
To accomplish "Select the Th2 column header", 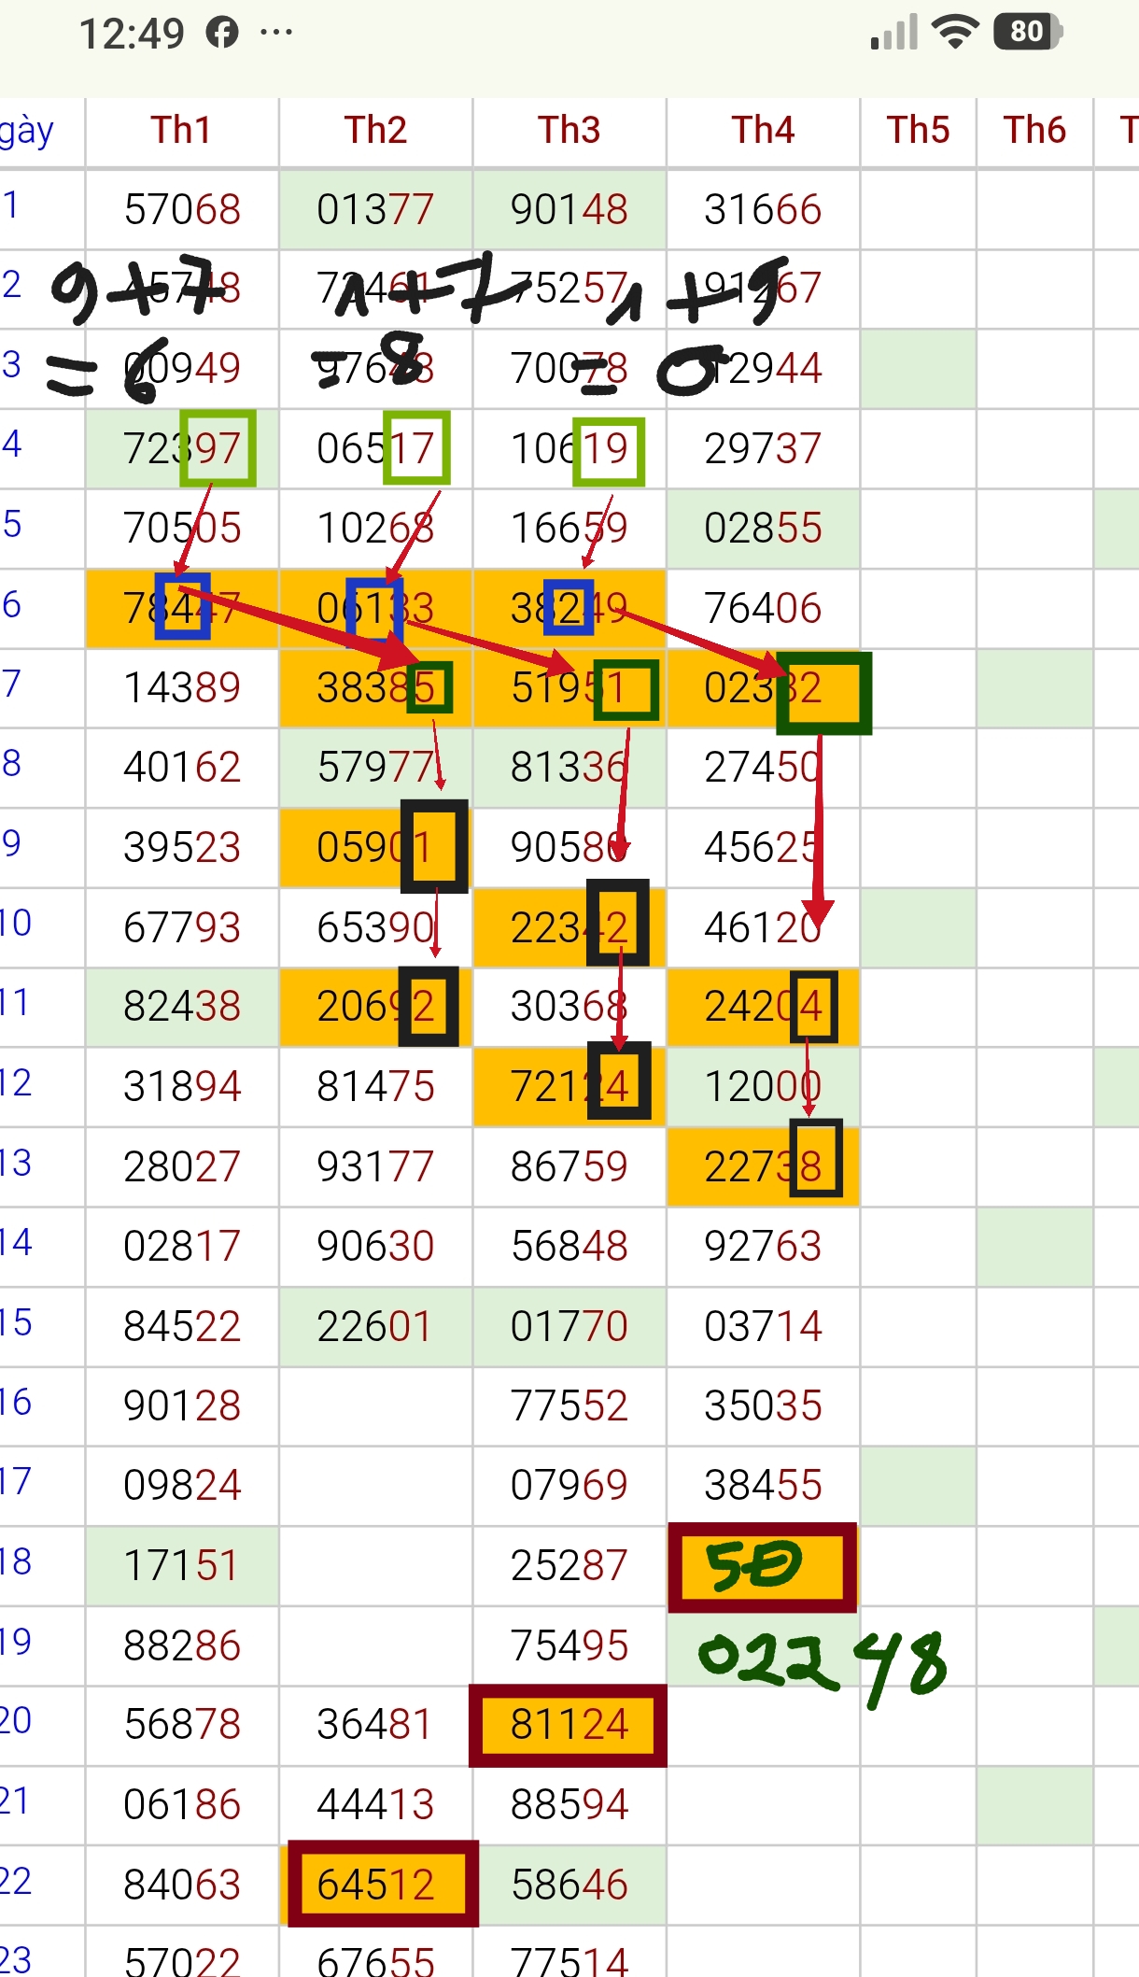I will tap(375, 131).
